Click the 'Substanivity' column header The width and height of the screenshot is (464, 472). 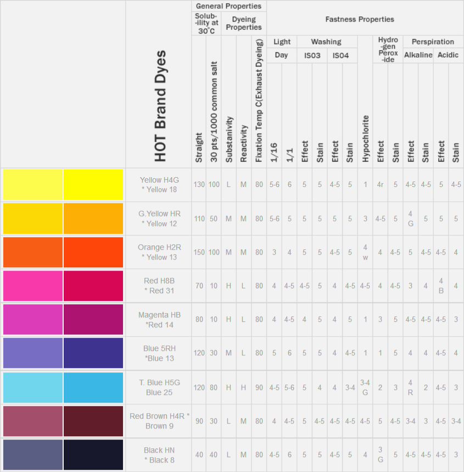point(229,139)
